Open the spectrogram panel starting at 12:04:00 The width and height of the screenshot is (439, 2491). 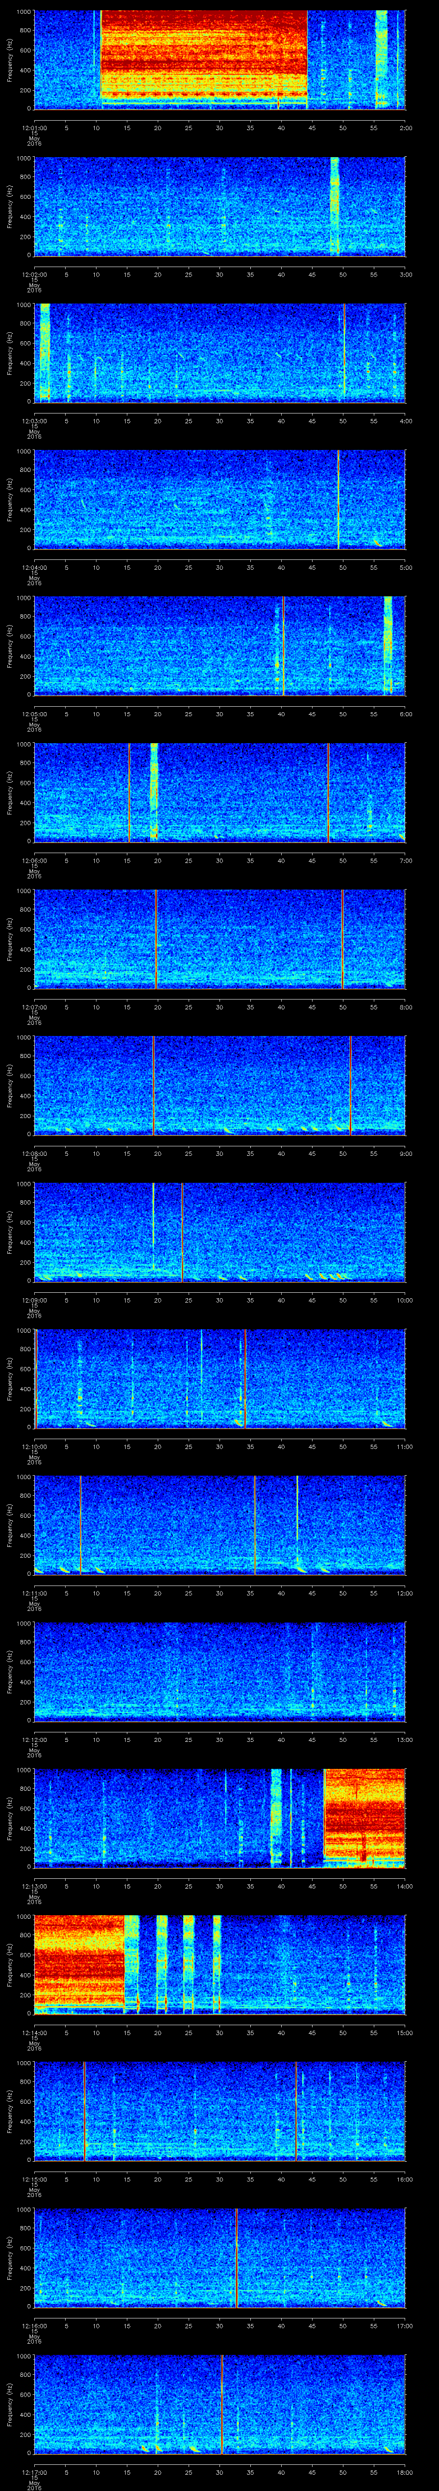tap(220, 499)
